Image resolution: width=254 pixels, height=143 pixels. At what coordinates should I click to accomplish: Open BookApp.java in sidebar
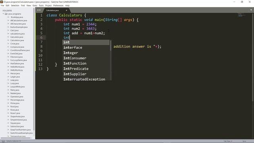[x=17, y=17]
